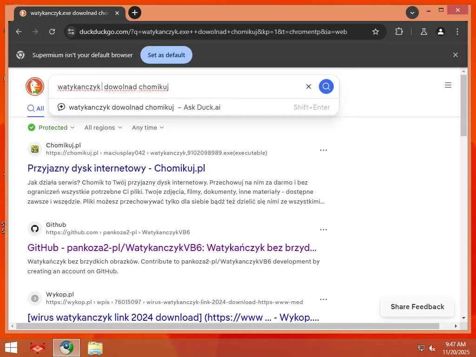Click the scroll down arrow
This screenshot has width=476, height=357.
pyautogui.click(x=463, y=318)
